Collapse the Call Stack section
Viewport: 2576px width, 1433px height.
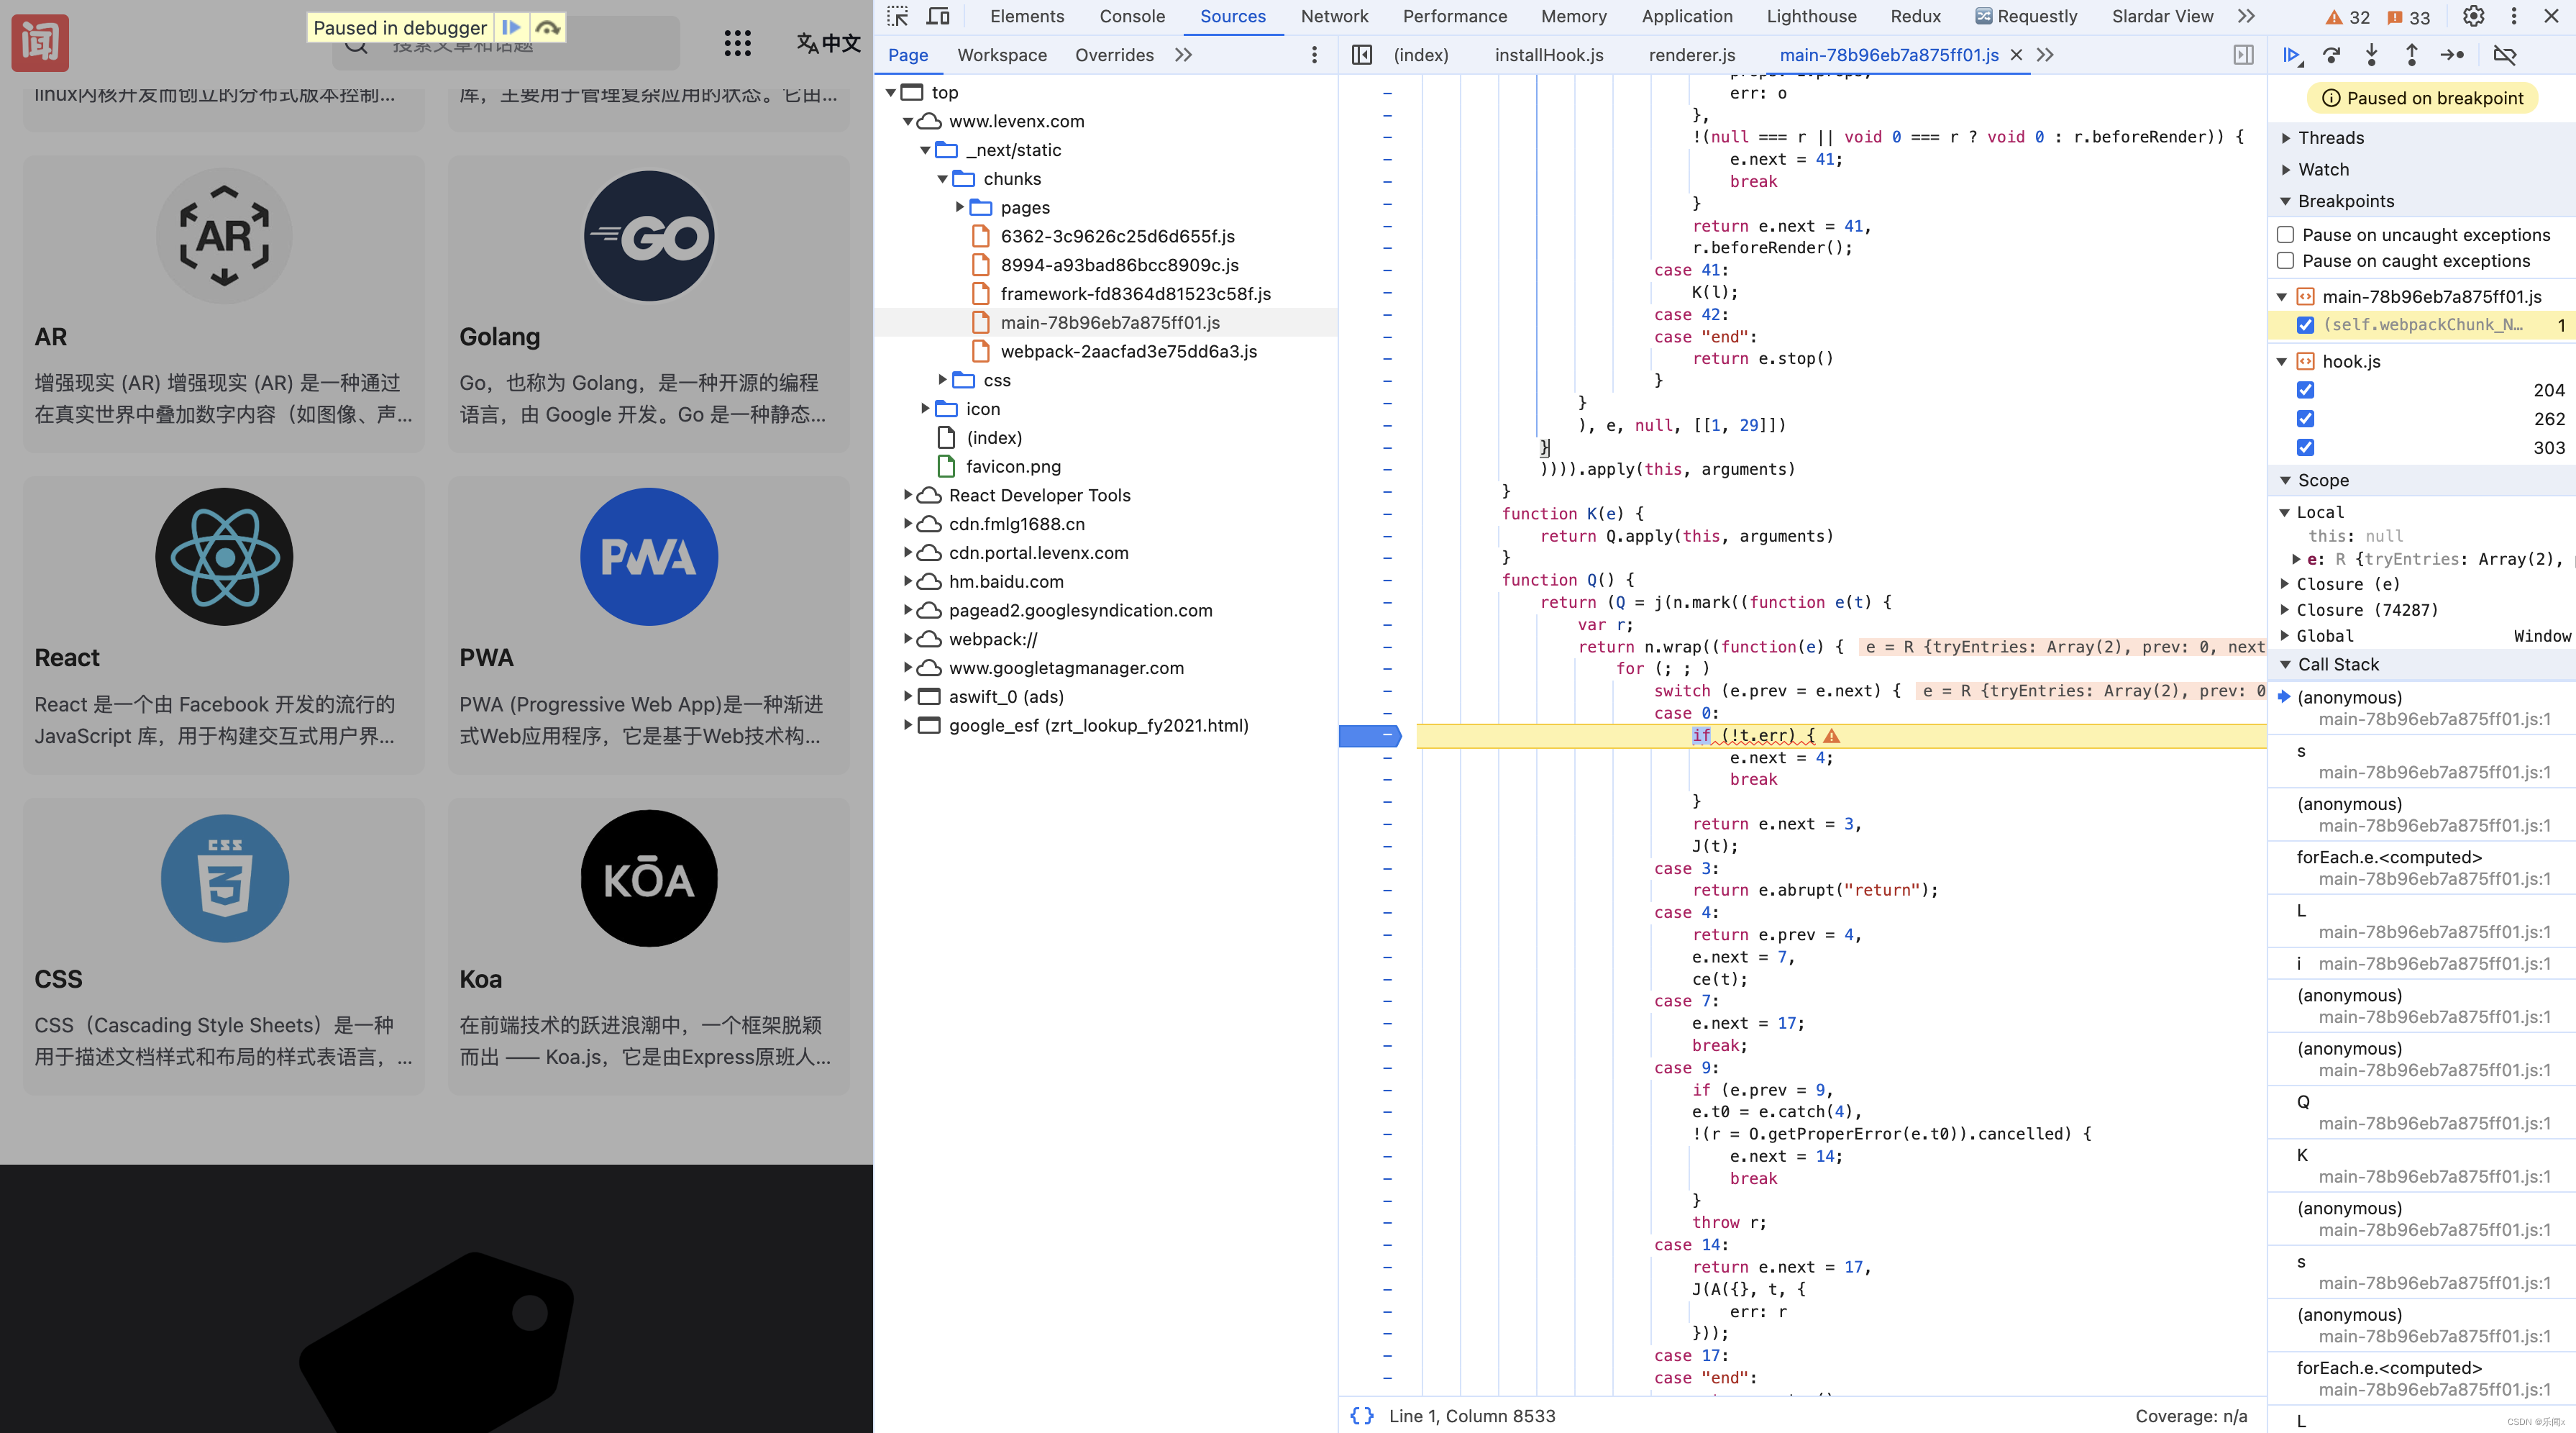click(x=2286, y=665)
